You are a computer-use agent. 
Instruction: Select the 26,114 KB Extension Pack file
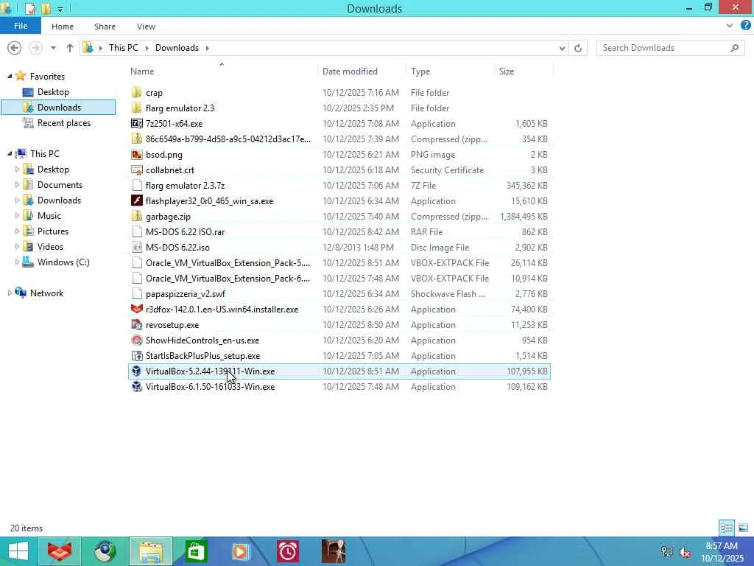point(339,263)
